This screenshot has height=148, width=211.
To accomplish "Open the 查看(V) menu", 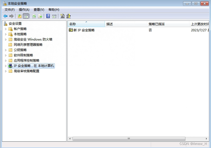I will tap(39, 10).
